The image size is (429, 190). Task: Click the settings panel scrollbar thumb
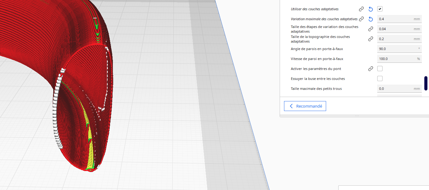(426, 83)
